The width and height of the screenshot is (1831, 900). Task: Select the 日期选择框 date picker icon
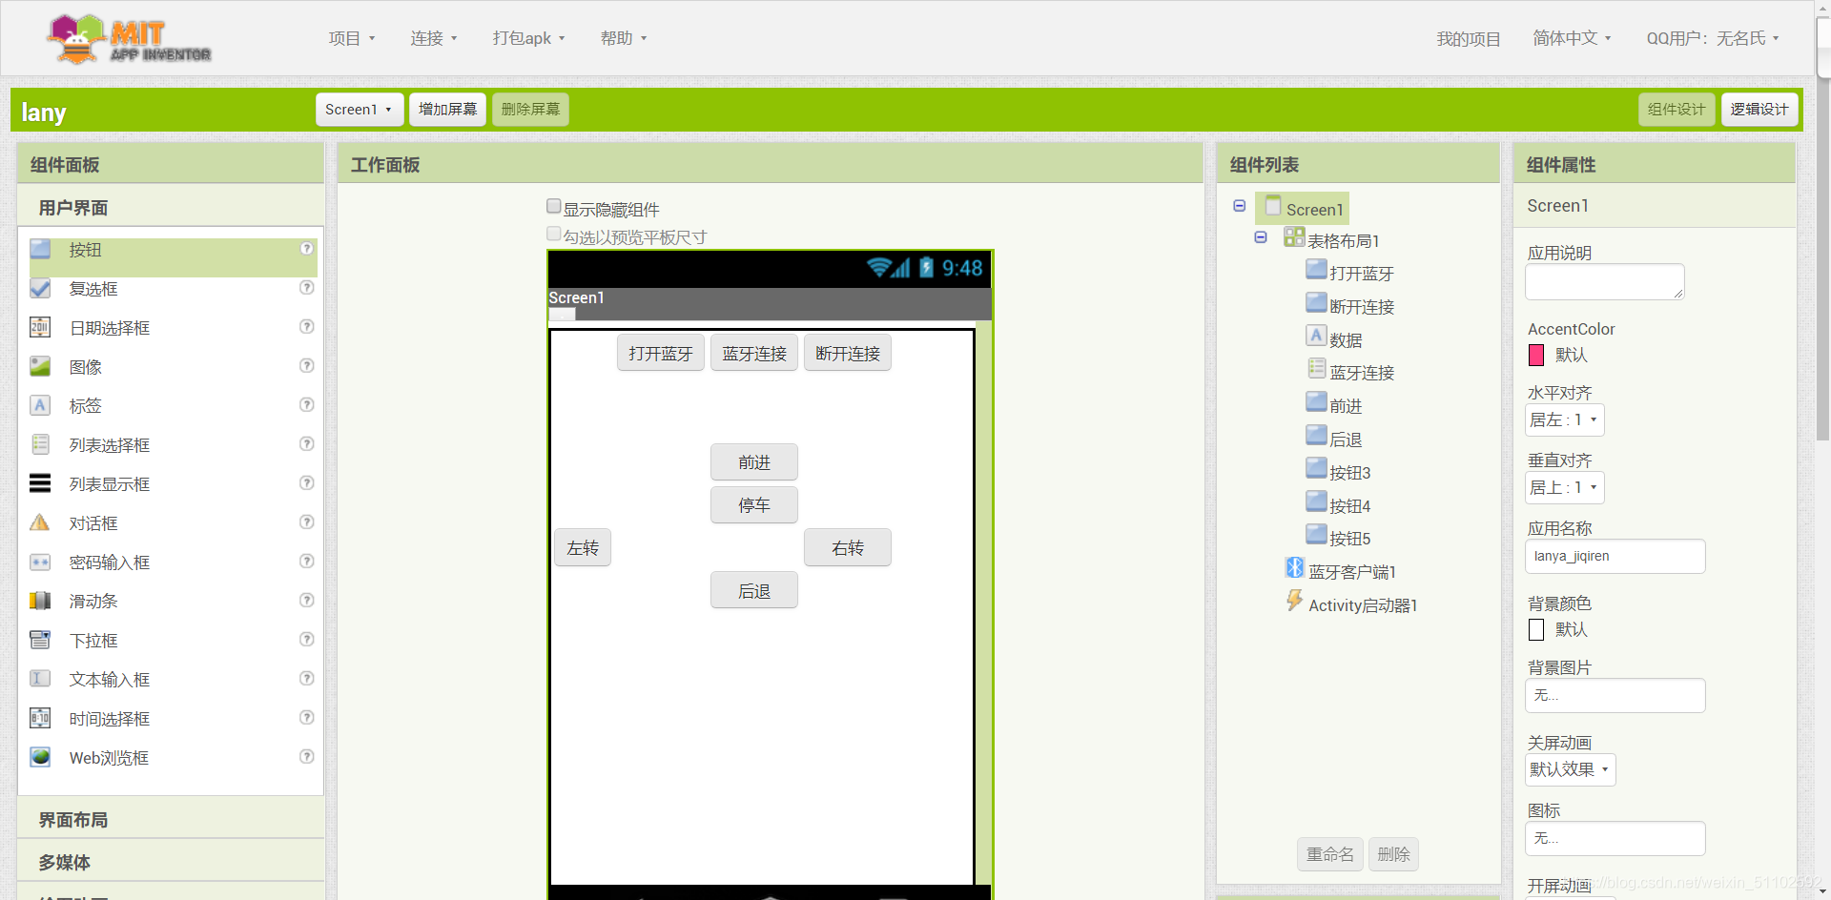pos(40,328)
